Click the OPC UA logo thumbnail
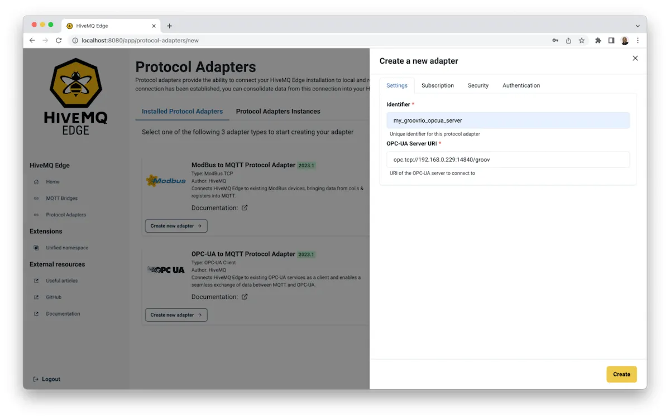The image size is (670, 420). [166, 270]
